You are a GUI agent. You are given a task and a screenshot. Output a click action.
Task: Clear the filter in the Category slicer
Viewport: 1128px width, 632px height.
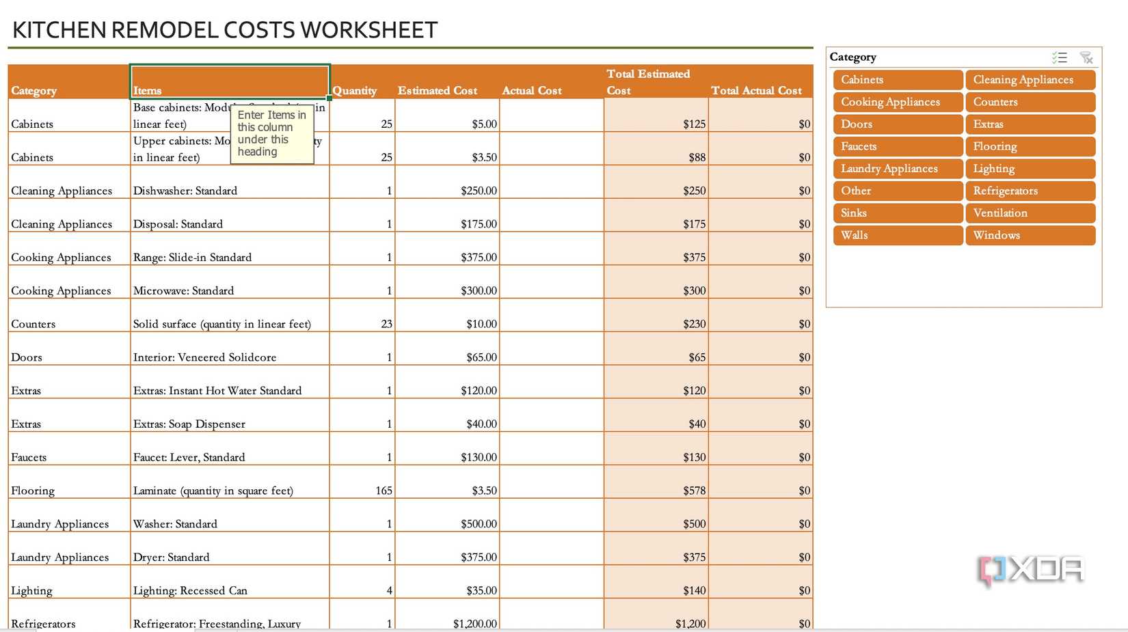click(1086, 57)
